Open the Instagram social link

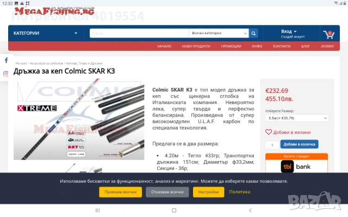6,74
